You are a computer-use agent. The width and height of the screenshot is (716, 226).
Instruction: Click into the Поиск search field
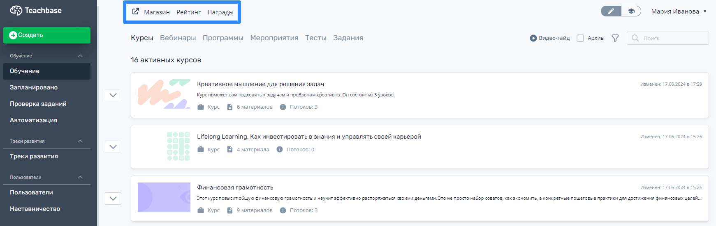(x=668, y=38)
